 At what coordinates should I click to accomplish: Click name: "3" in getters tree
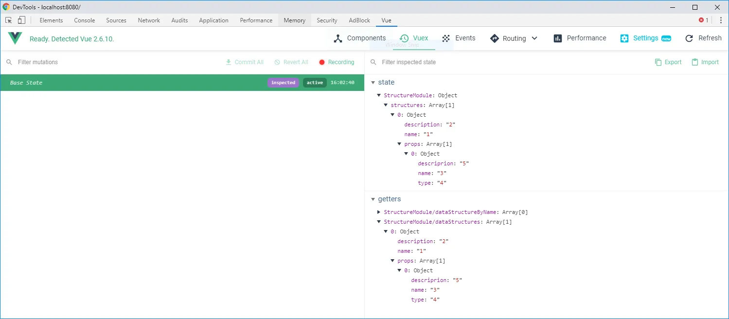(426, 290)
